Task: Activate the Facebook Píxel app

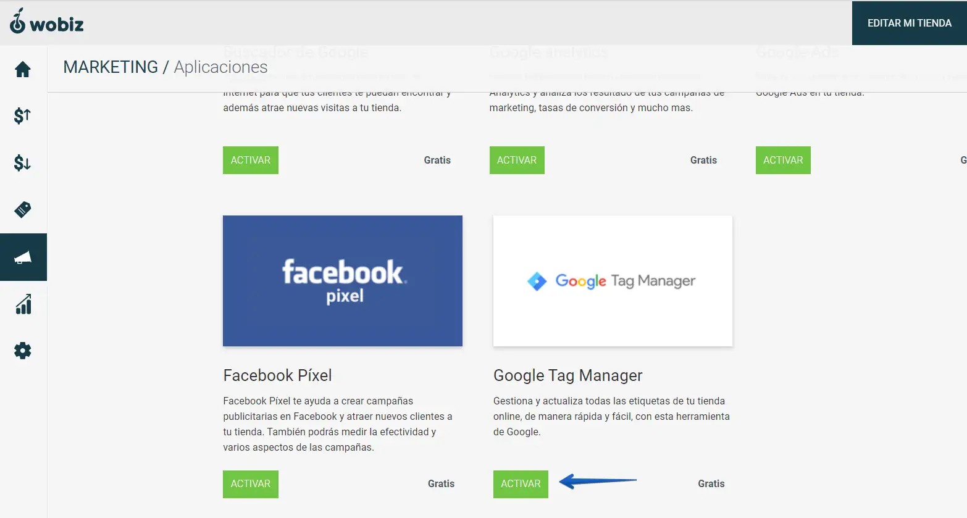Action: click(x=250, y=484)
